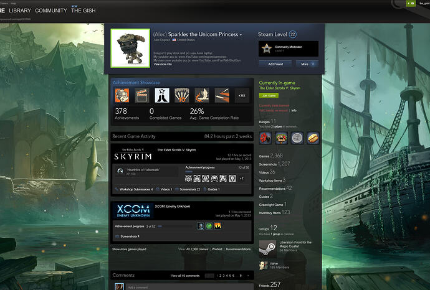Open the Hearthfire of Falkreath workshop item

[x=146, y=171]
